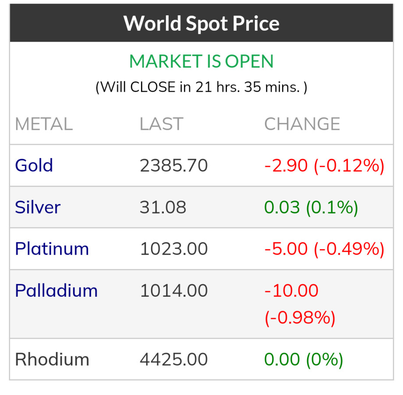Click the METAL column header
This screenshot has width=403, height=395.
click(44, 124)
